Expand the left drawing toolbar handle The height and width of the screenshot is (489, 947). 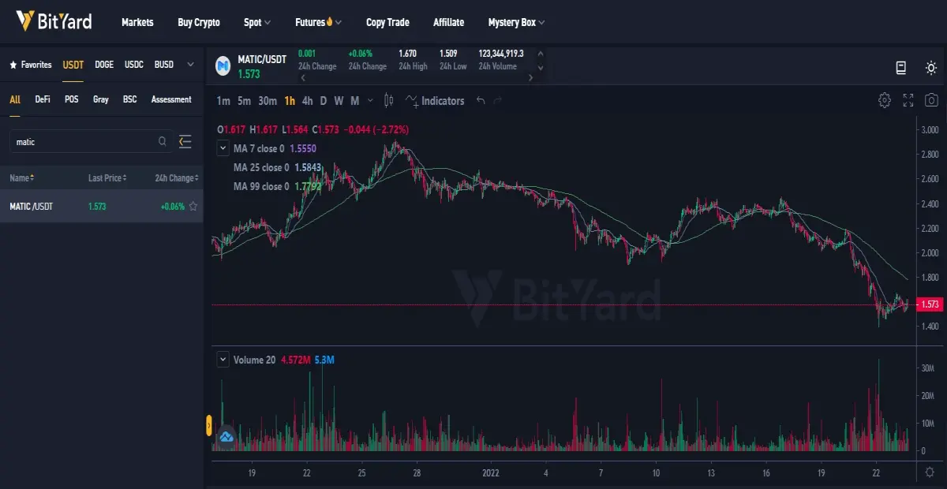tap(209, 426)
